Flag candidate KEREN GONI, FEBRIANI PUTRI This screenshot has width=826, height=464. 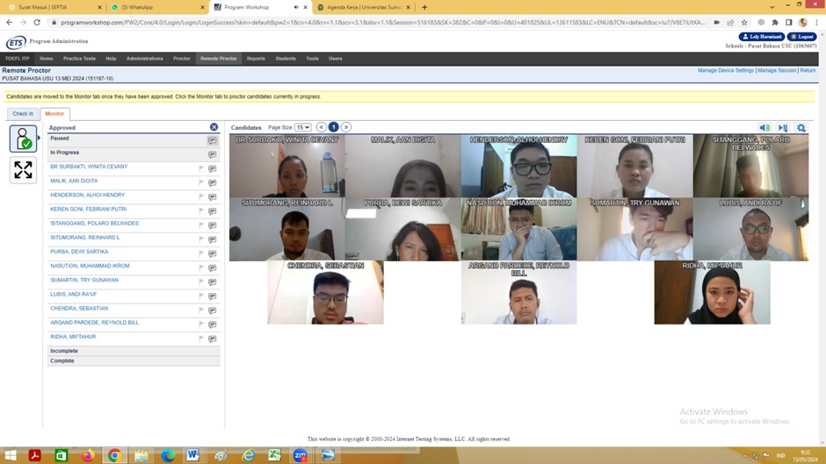(200, 211)
